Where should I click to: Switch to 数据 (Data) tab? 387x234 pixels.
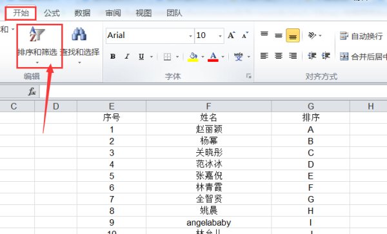(x=83, y=13)
